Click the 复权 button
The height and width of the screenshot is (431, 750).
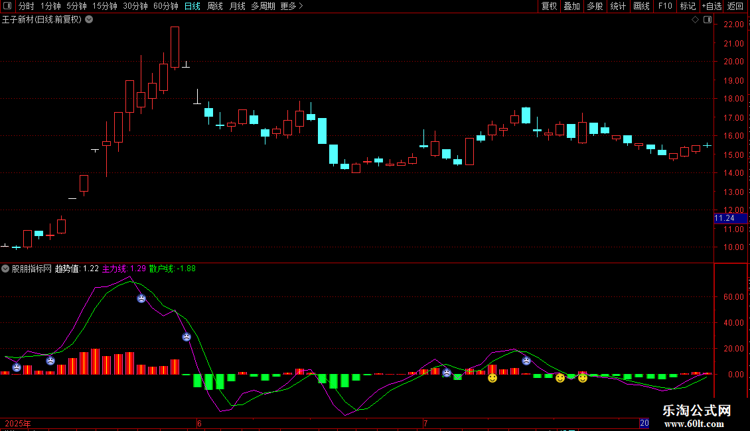point(549,6)
